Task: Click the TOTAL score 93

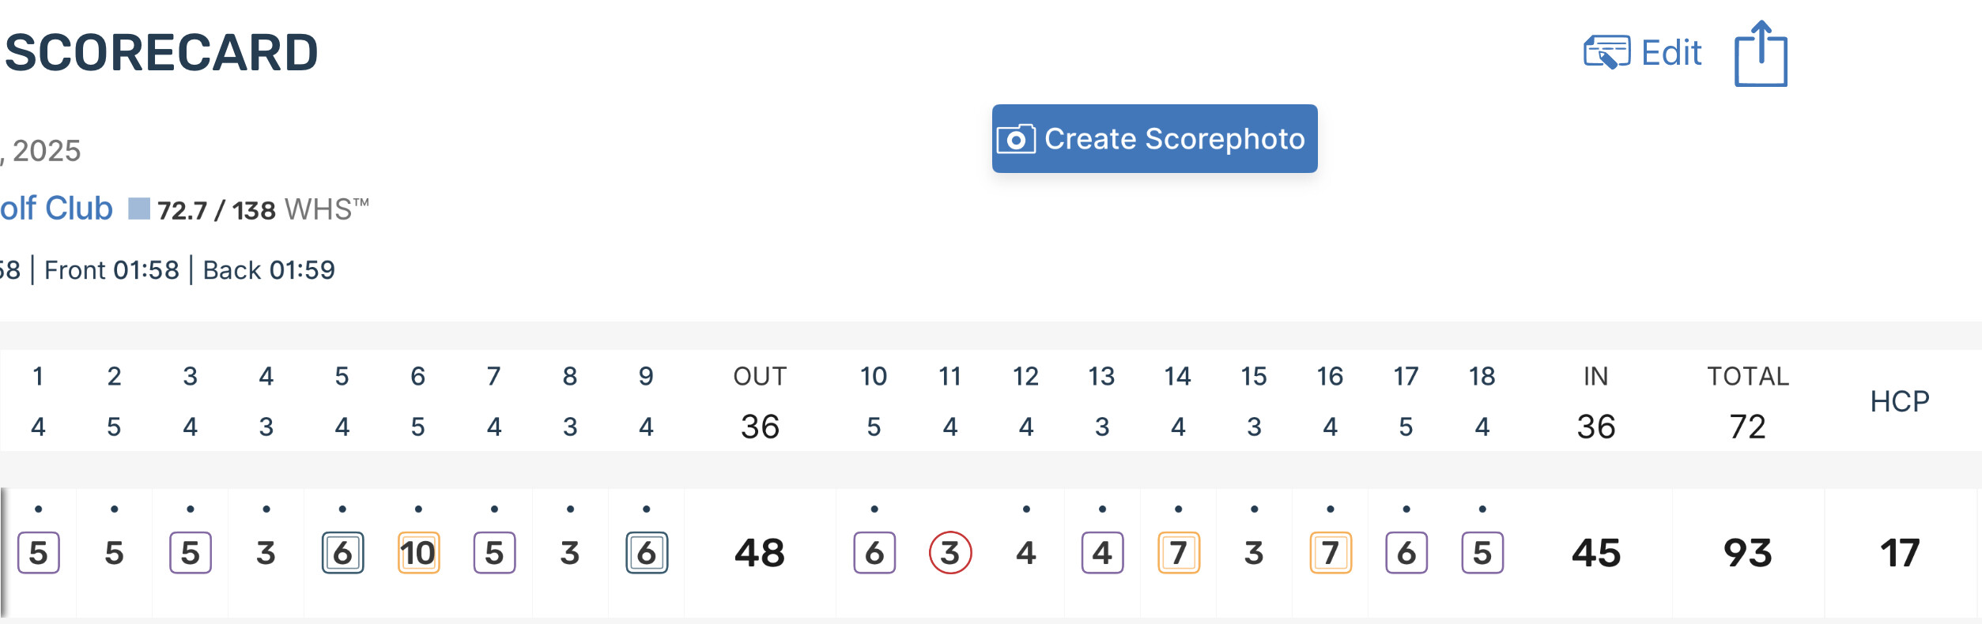Action: tap(1747, 553)
